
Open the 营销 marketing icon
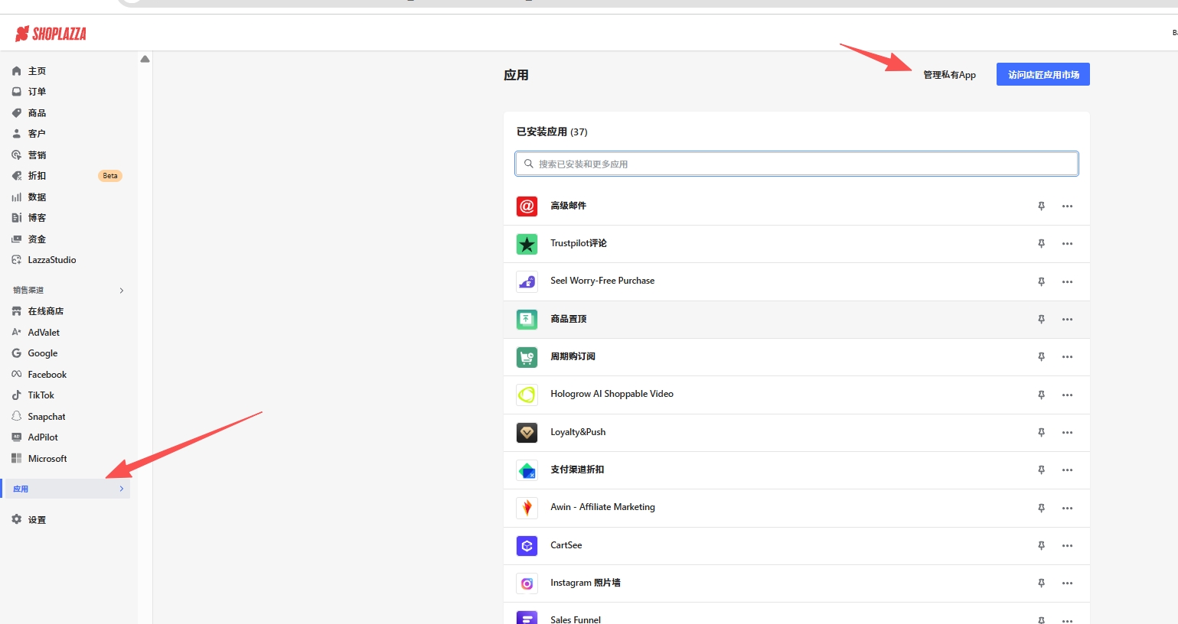(x=17, y=155)
